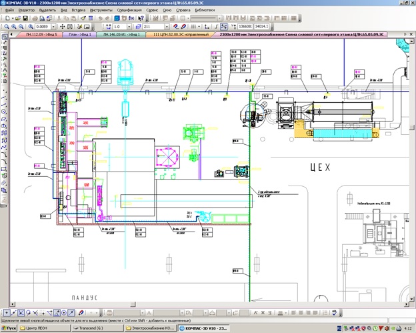Viewport: 416px width, 333px height.
Task: Toggle intersection snap in bottom toolbar
Action: (21, 313)
